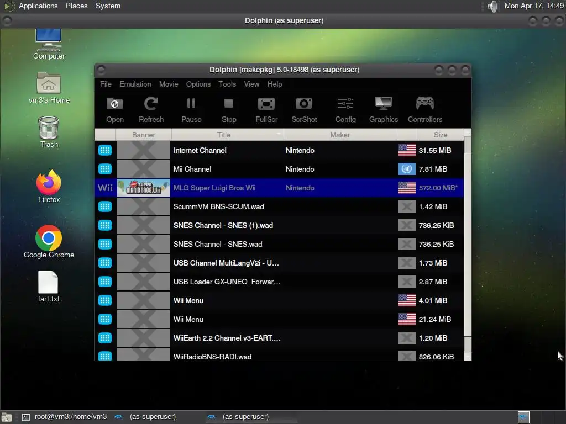Viewport: 566px width, 424px height.
Task: Click the scrollbar down arrow of the game list
Action: tap(468, 357)
